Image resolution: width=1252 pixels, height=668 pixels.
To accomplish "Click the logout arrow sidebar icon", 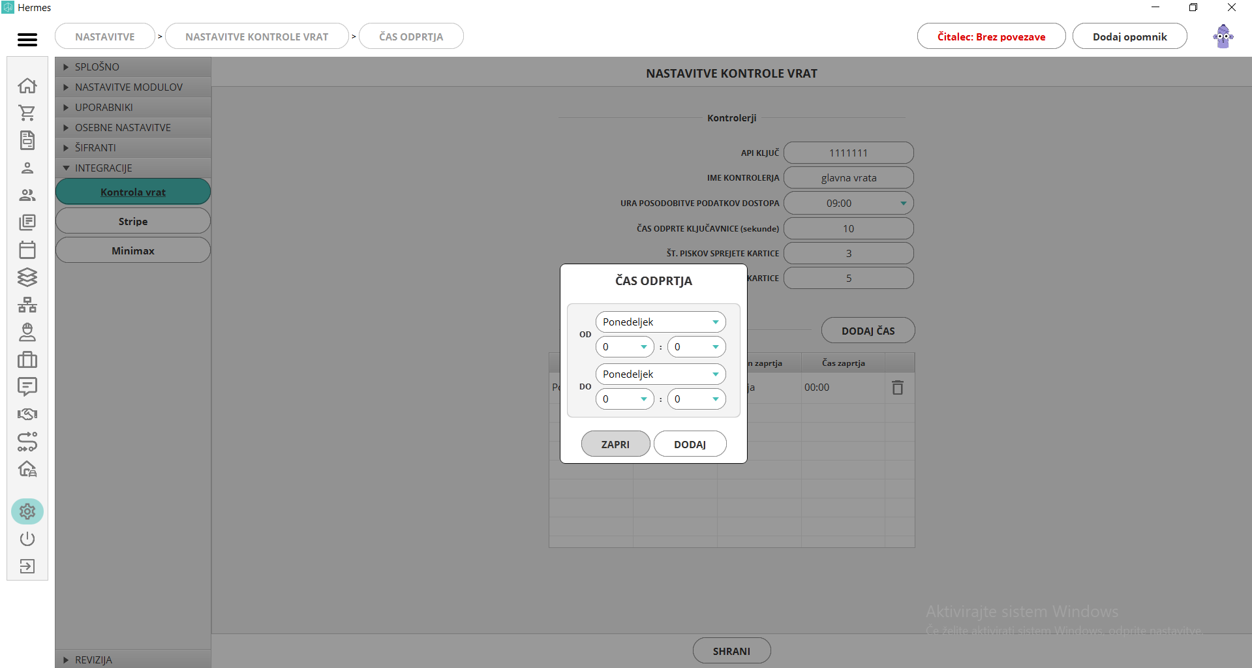I will [x=27, y=566].
